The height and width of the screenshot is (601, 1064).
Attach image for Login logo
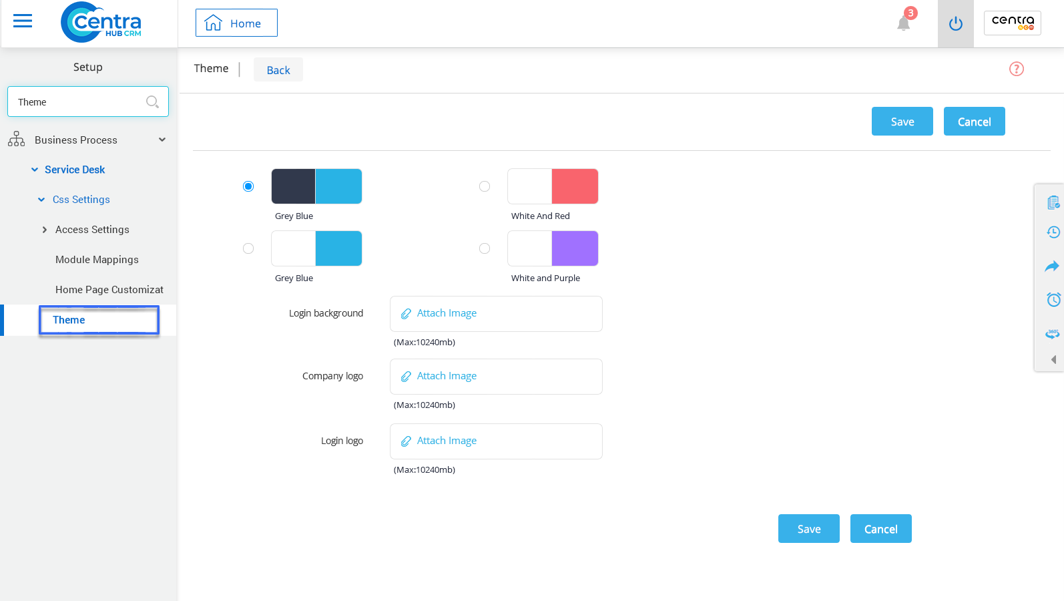coord(496,441)
